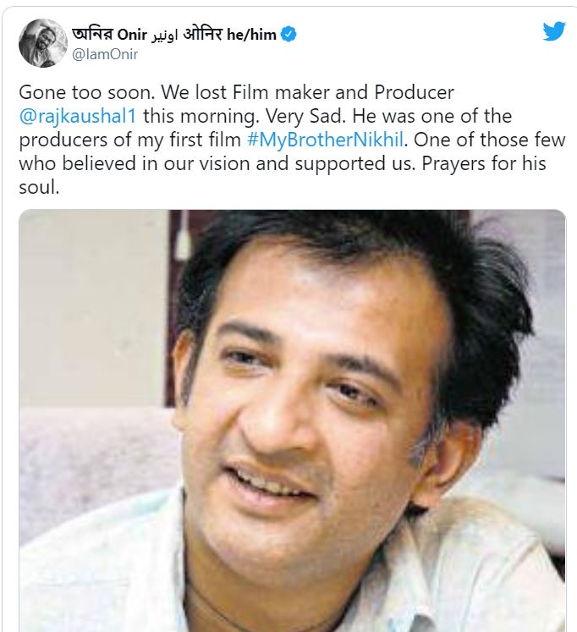Image resolution: width=577 pixels, height=632 pixels.
Task: Click the he/him pronoun text
Action: [254, 35]
